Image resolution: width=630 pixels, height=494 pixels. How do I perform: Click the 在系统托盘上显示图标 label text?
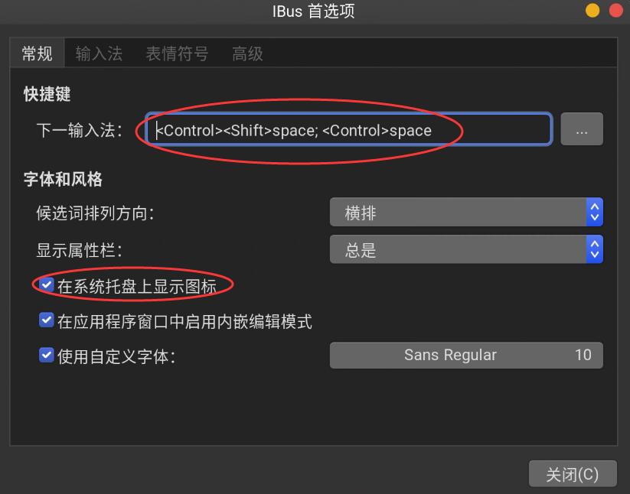point(136,286)
